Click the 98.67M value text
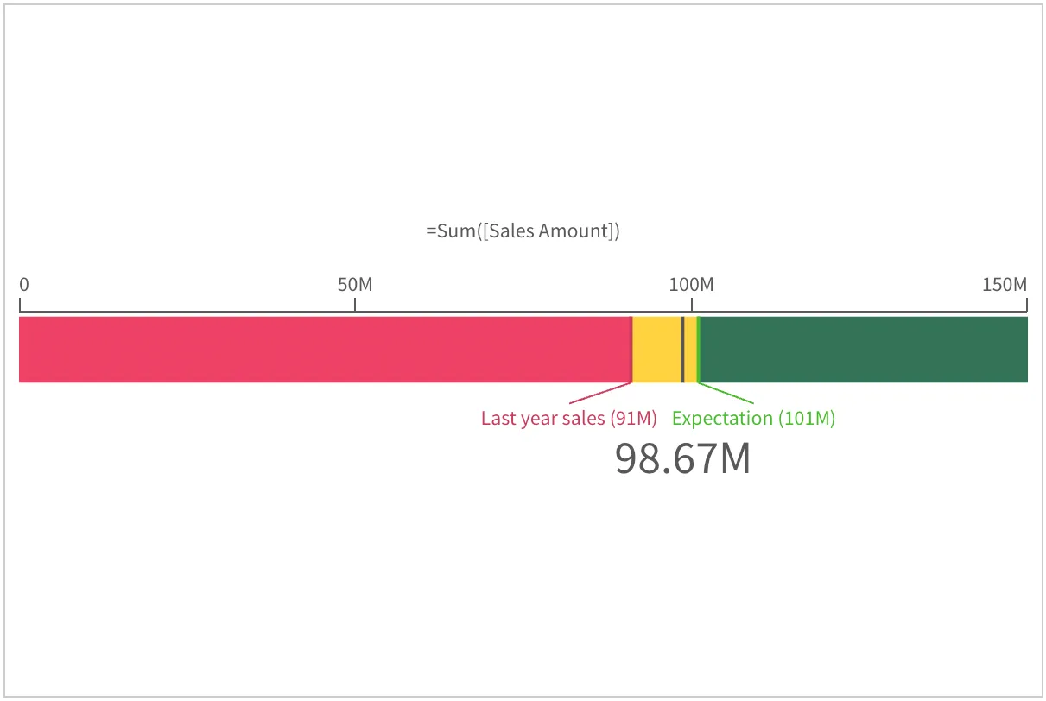1046x701 pixels. click(x=682, y=459)
